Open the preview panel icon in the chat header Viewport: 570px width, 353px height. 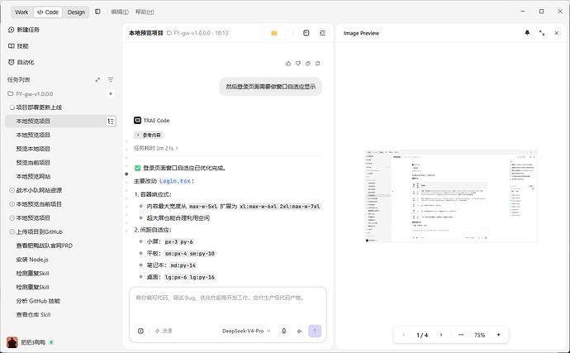(x=306, y=33)
